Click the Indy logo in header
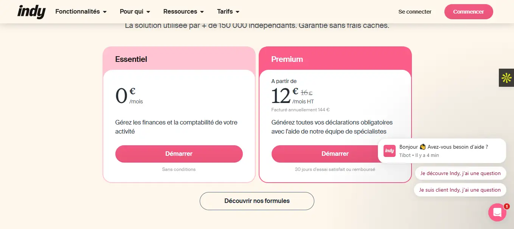The image size is (514, 229). click(x=31, y=12)
